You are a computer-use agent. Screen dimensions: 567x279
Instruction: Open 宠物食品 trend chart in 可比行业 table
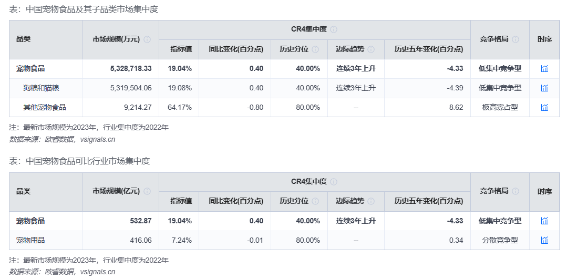pyautogui.click(x=544, y=221)
